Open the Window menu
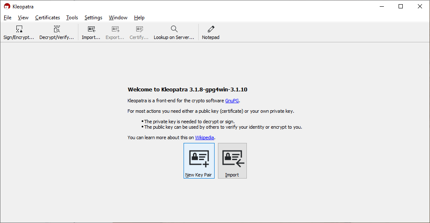430x223 pixels. pos(118,18)
